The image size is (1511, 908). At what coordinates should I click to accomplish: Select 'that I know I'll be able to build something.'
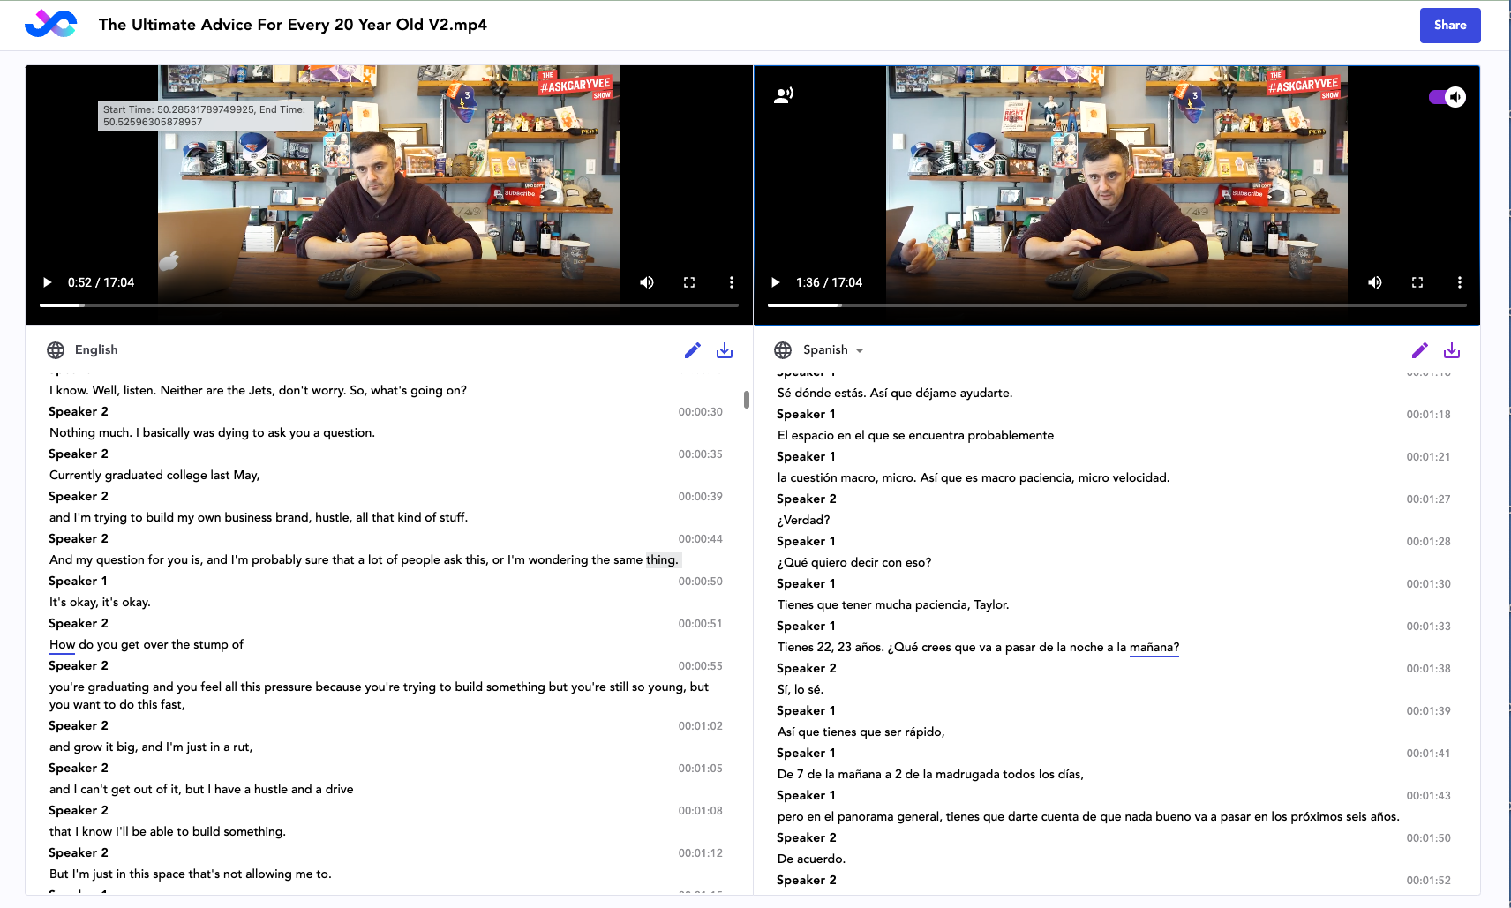(168, 831)
